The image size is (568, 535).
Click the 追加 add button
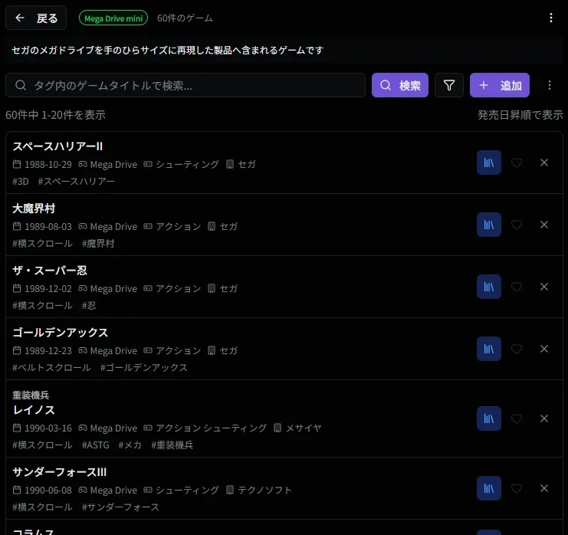pyautogui.click(x=500, y=86)
